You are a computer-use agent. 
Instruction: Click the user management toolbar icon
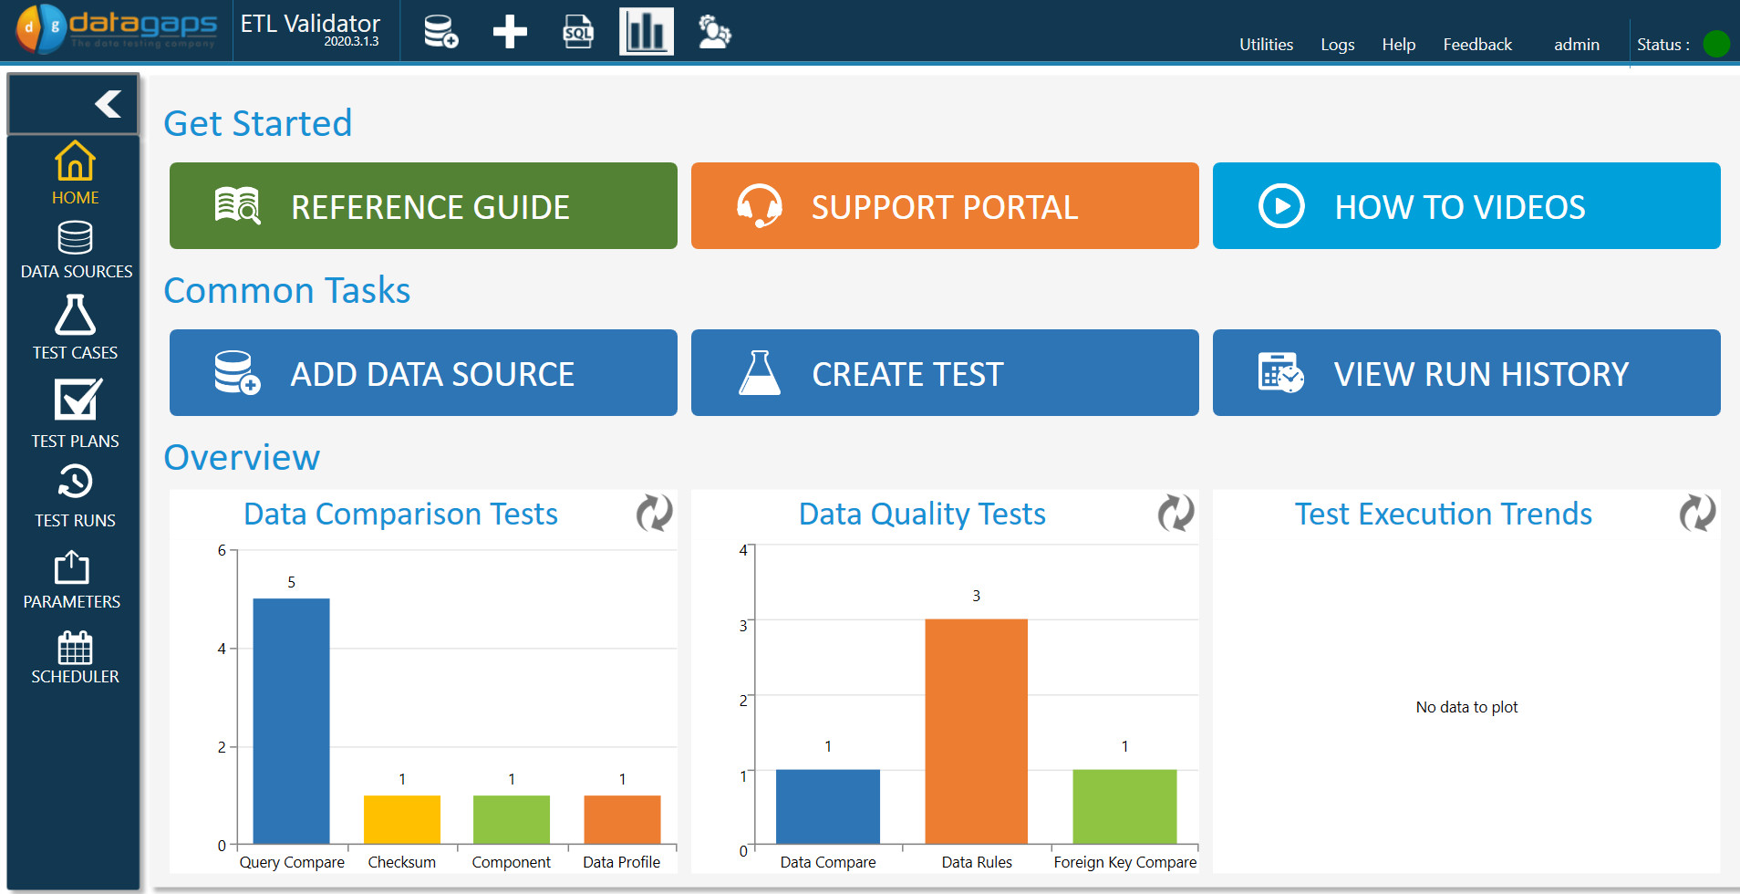coord(714,30)
